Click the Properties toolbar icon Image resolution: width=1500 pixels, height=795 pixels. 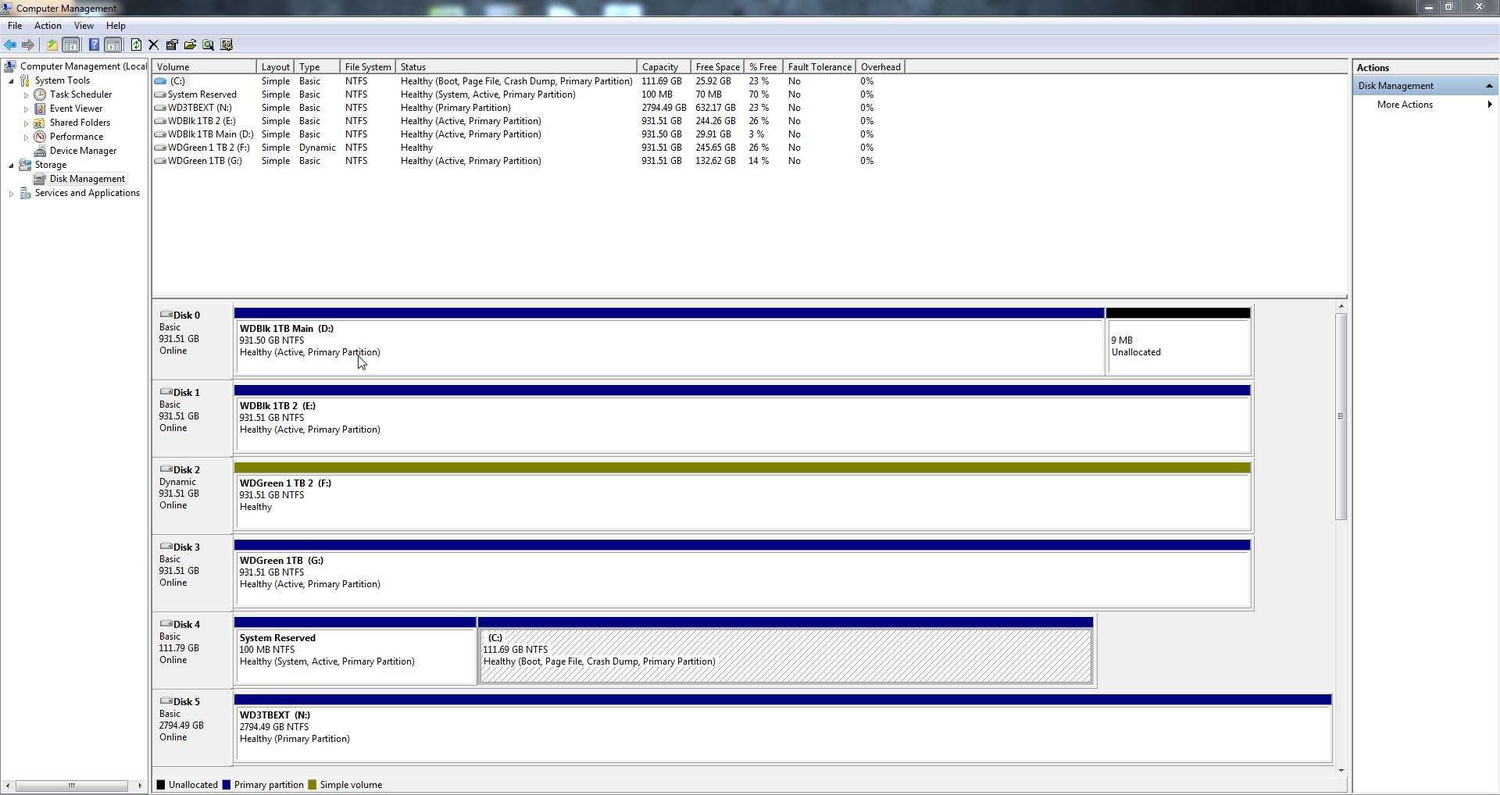pos(172,45)
